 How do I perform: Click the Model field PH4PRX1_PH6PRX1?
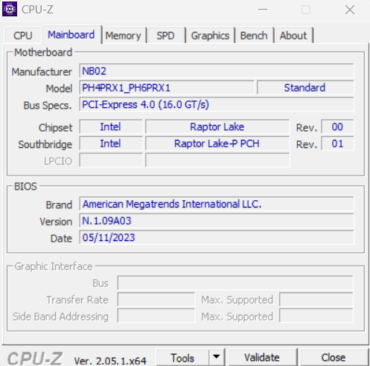[167, 88]
